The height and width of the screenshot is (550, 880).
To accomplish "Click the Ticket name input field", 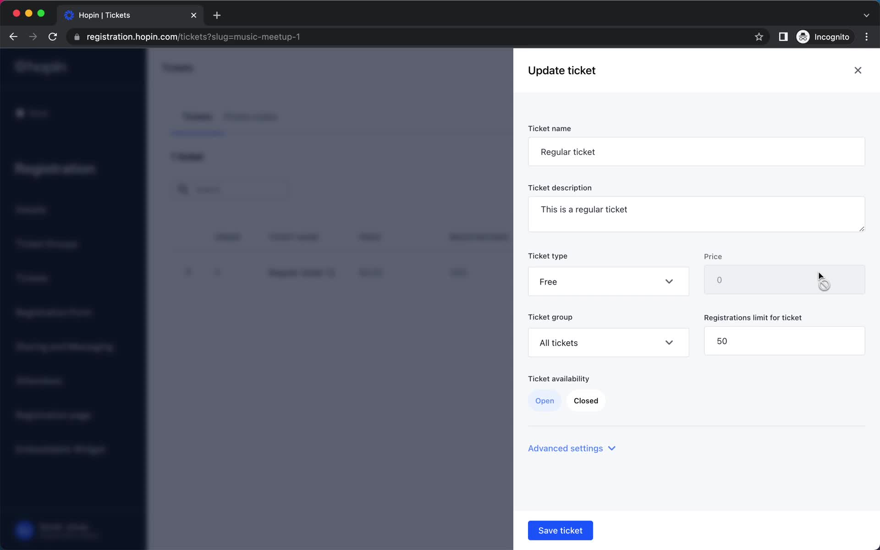I will click(x=696, y=152).
